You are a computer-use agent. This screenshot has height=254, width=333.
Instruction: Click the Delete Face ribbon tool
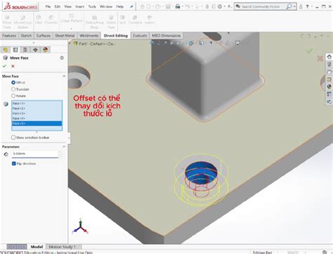(111, 22)
